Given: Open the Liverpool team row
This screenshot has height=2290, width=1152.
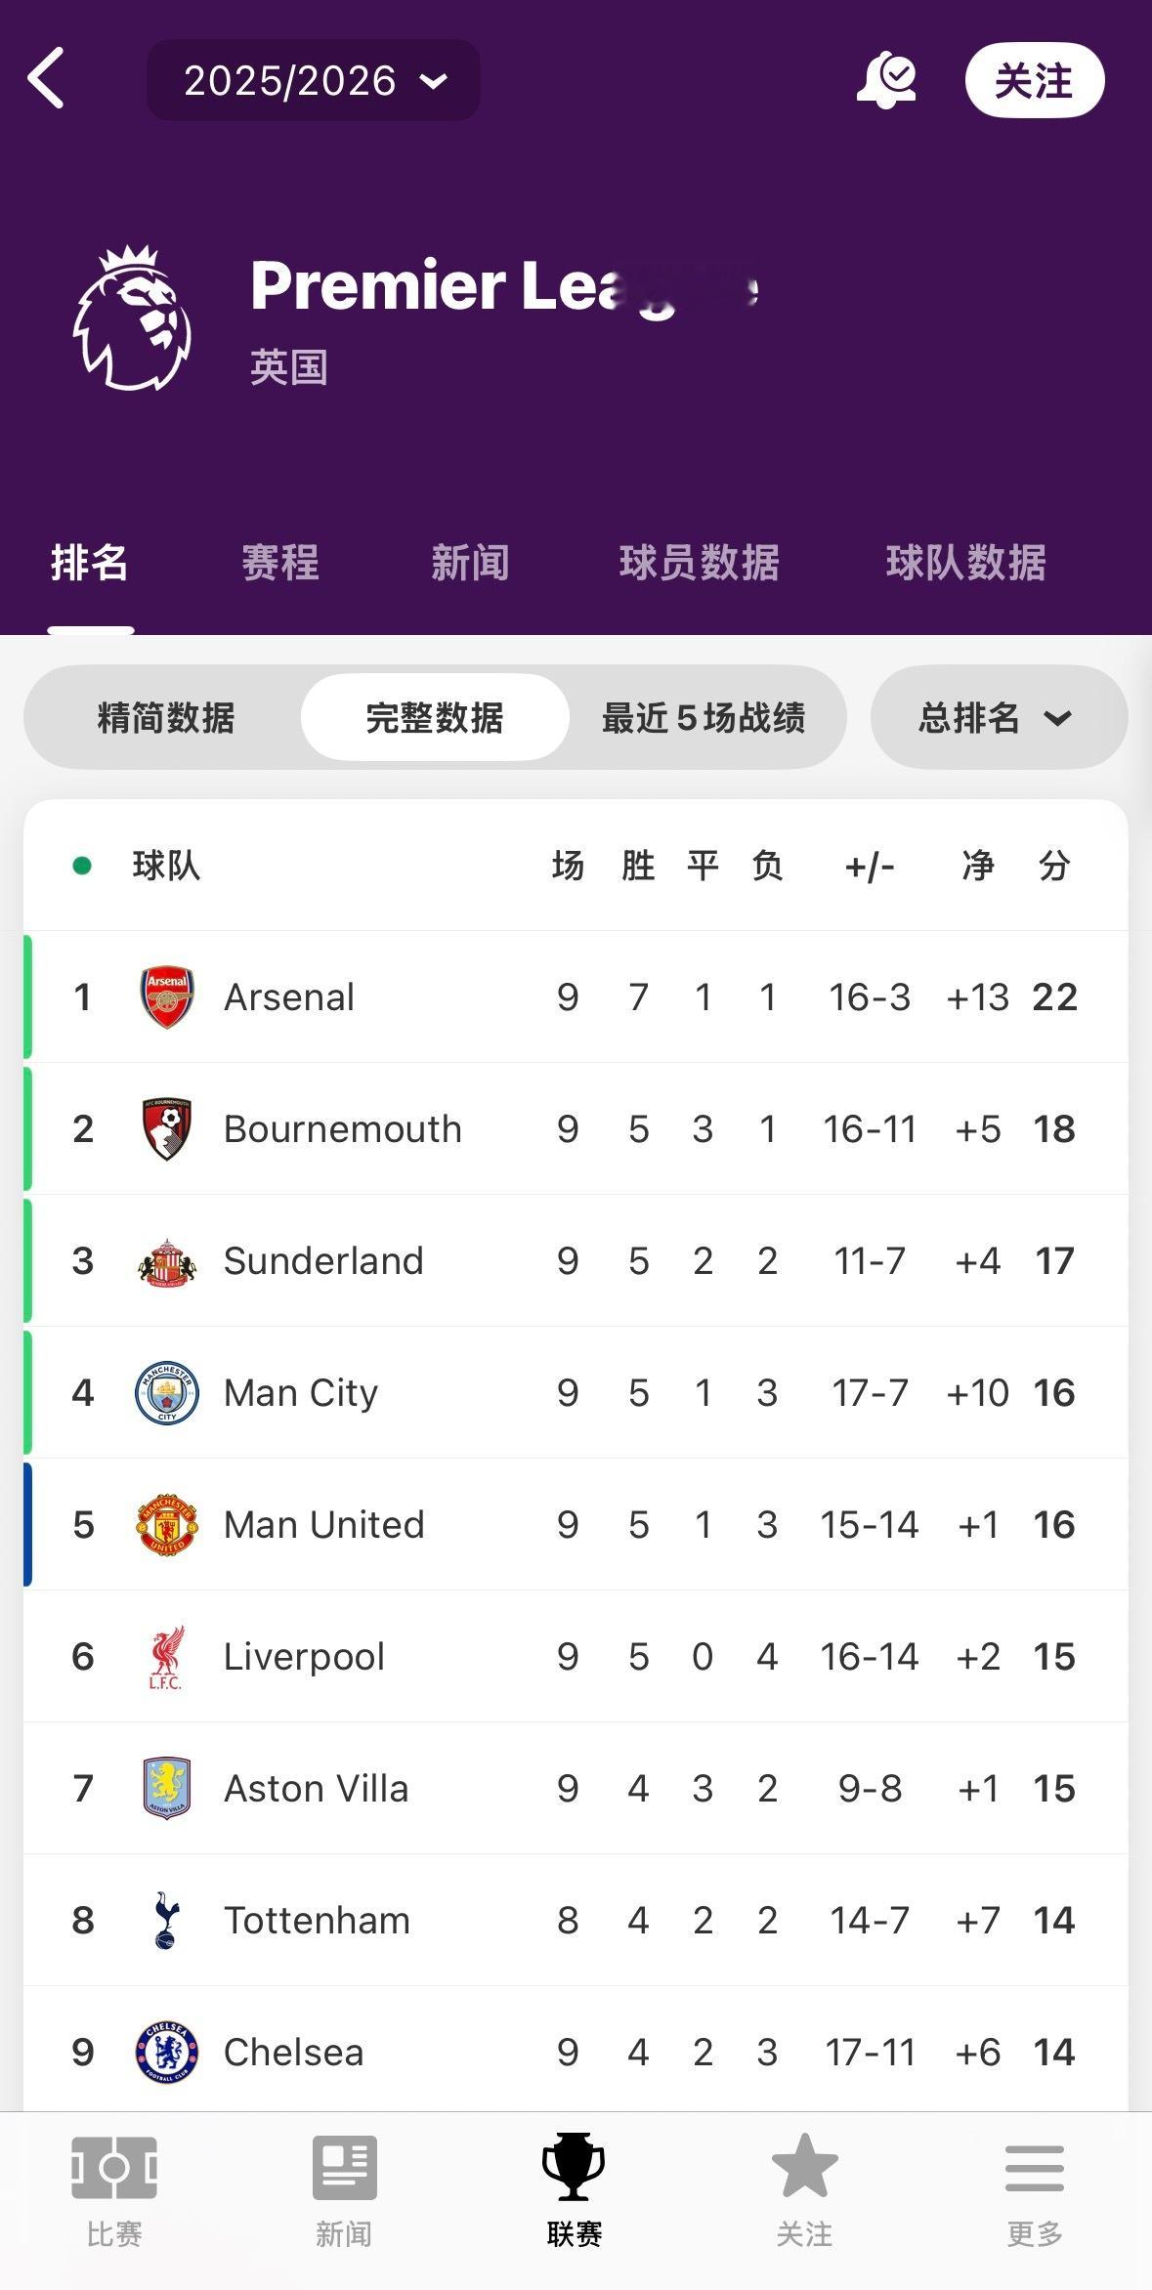Looking at the screenshot, I should (576, 1656).
